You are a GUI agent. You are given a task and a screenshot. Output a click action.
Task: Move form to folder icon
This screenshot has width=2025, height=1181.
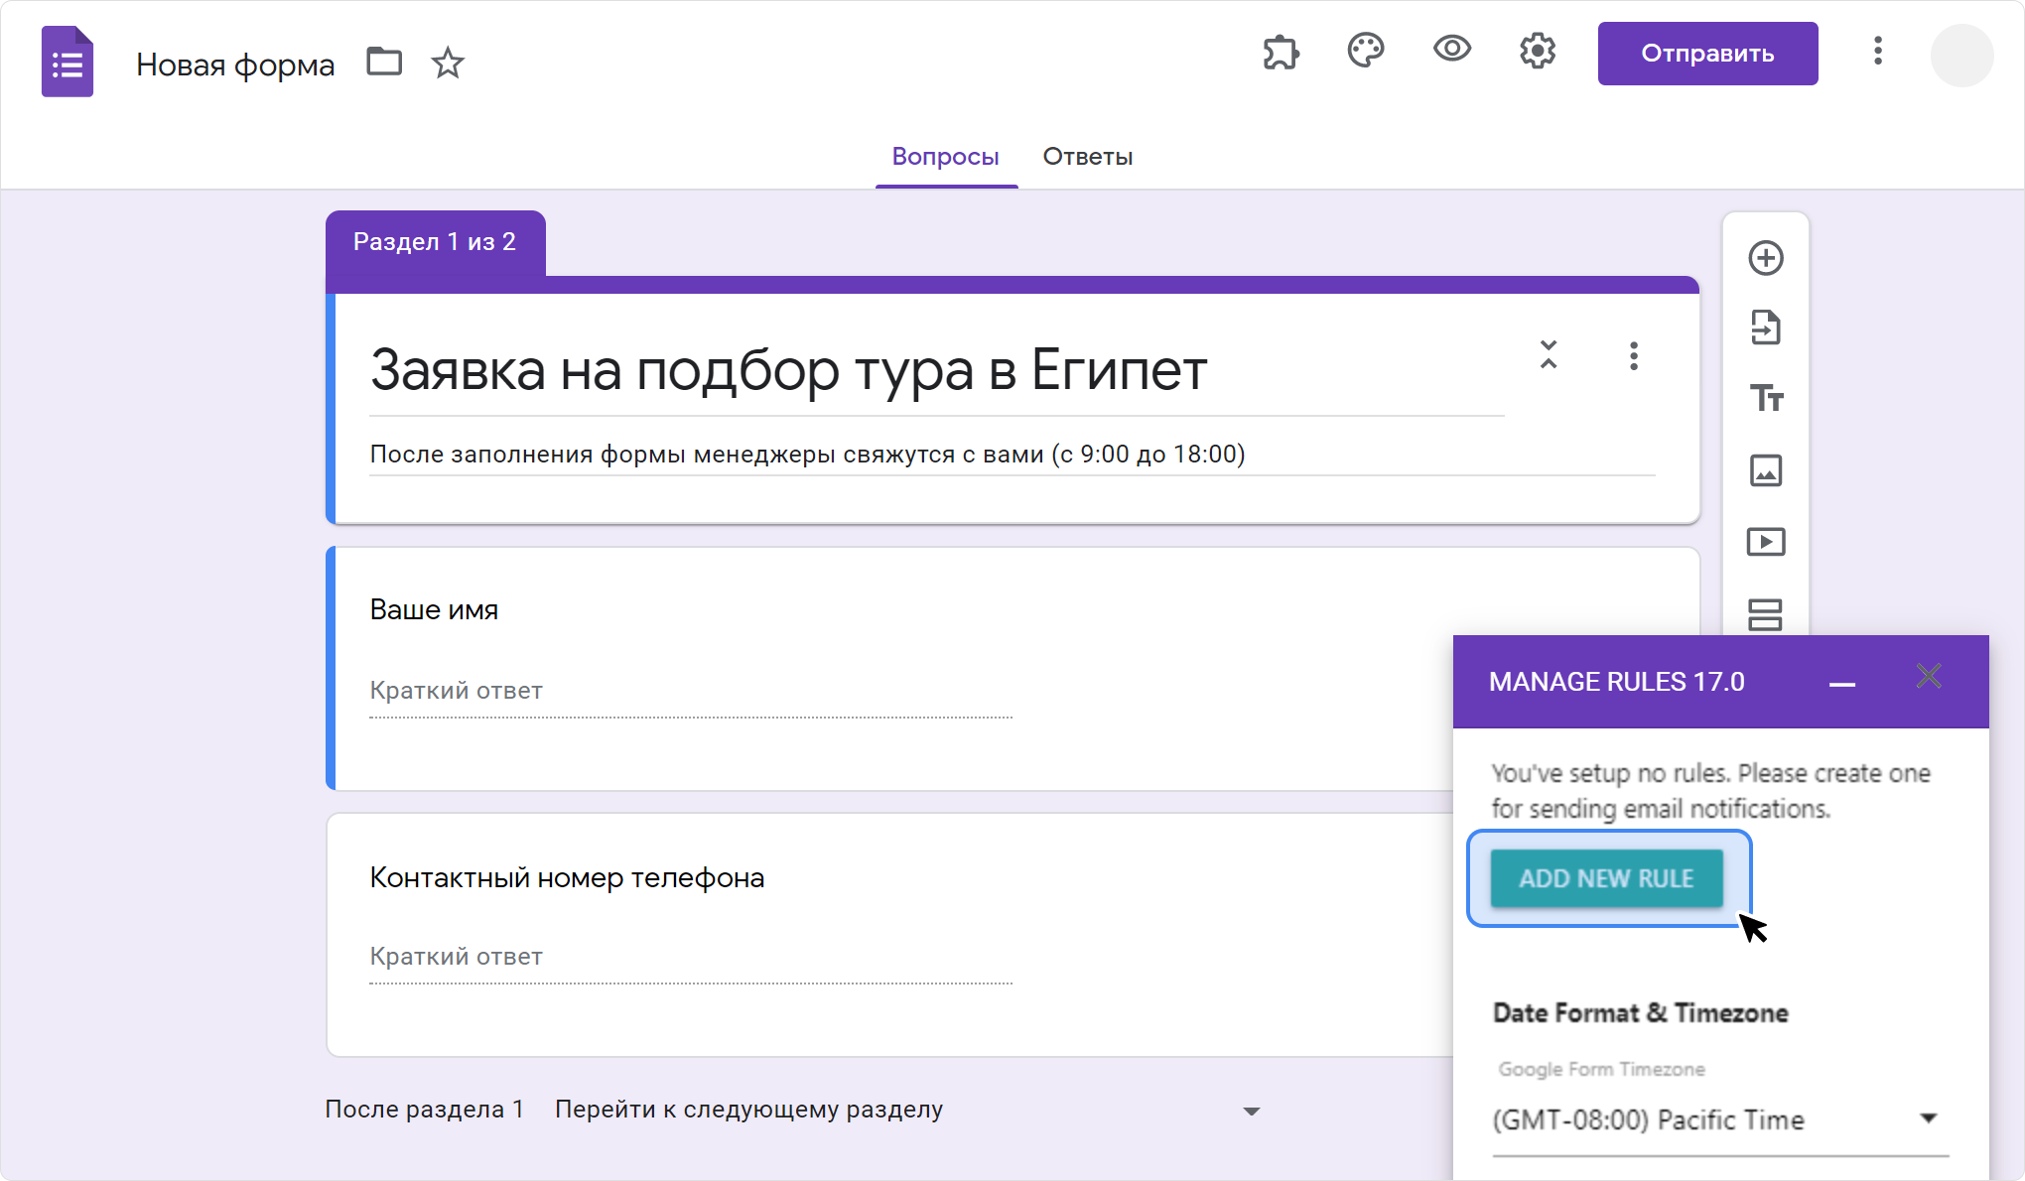coord(384,63)
